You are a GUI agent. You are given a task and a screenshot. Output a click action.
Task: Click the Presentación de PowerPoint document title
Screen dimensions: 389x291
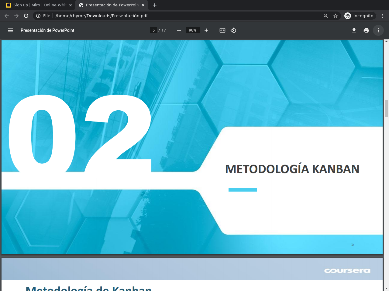coord(47,30)
